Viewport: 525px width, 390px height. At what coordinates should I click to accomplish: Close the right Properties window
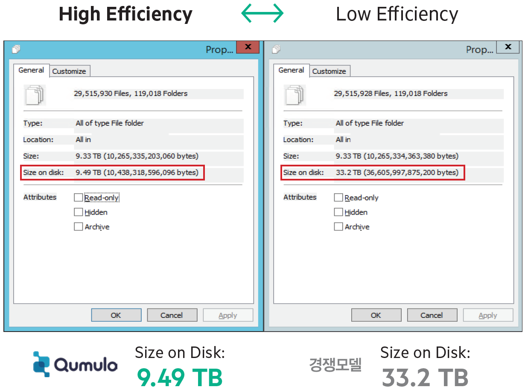(x=507, y=47)
